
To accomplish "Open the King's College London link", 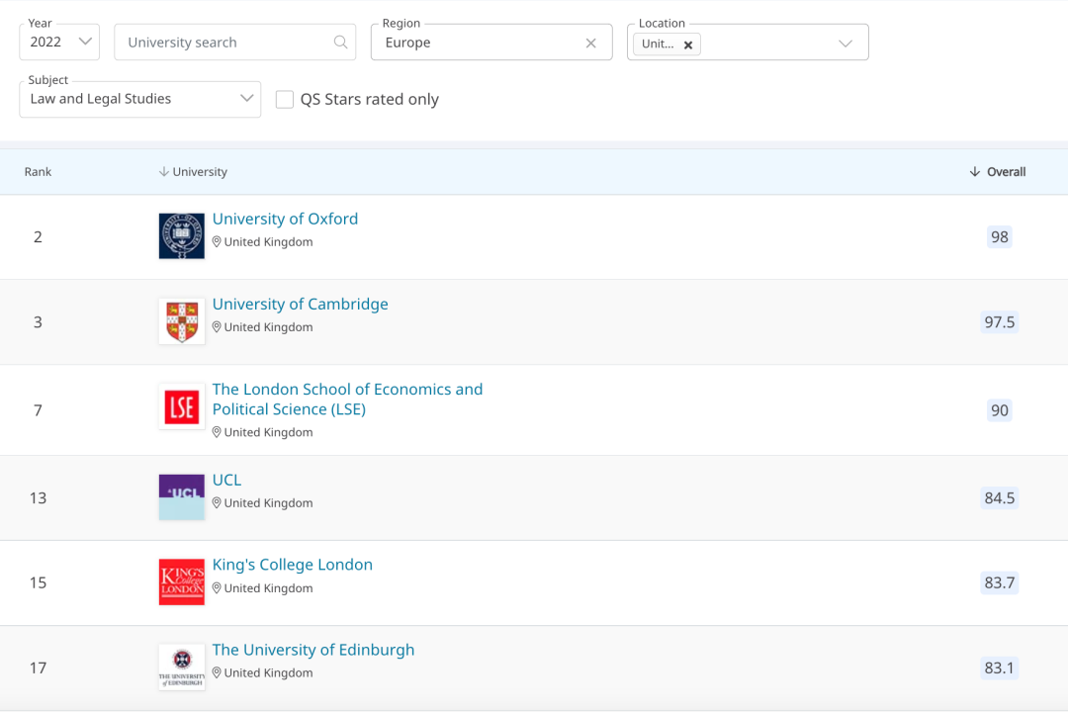I will pyautogui.click(x=293, y=565).
